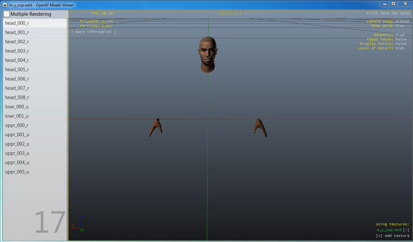Screen dimensions: 413x242
Task: Select the head_006_r item
Action: coord(35,79)
